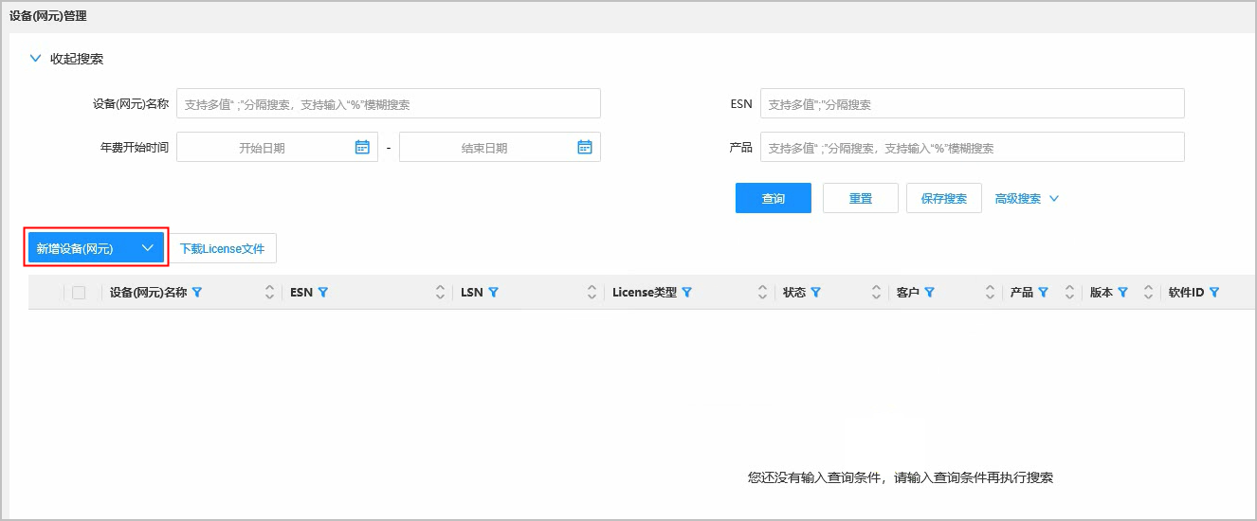Filter the 软件ID column
1257x521 pixels.
[1213, 293]
